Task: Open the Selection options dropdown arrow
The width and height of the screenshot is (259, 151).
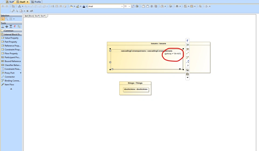Action: point(14,19)
